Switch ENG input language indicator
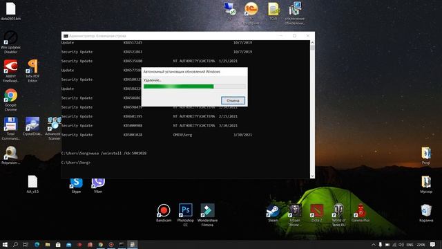 tap(410, 244)
